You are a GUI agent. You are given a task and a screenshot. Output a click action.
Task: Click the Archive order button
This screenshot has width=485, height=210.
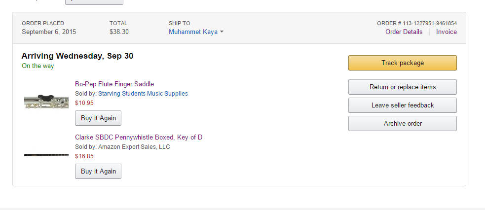tap(403, 124)
